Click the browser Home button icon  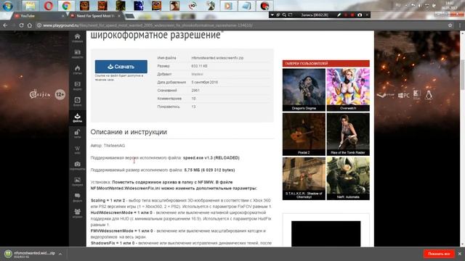point(30,25)
